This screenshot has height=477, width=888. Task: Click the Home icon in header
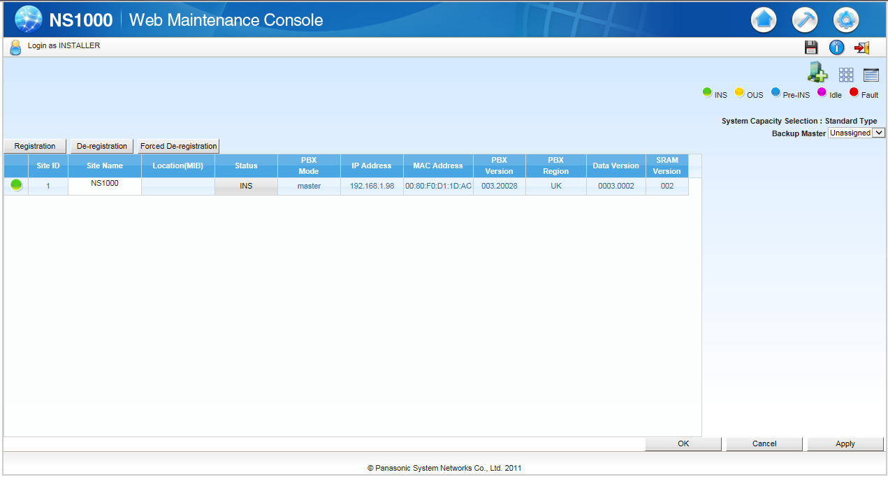click(x=764, y=20)
